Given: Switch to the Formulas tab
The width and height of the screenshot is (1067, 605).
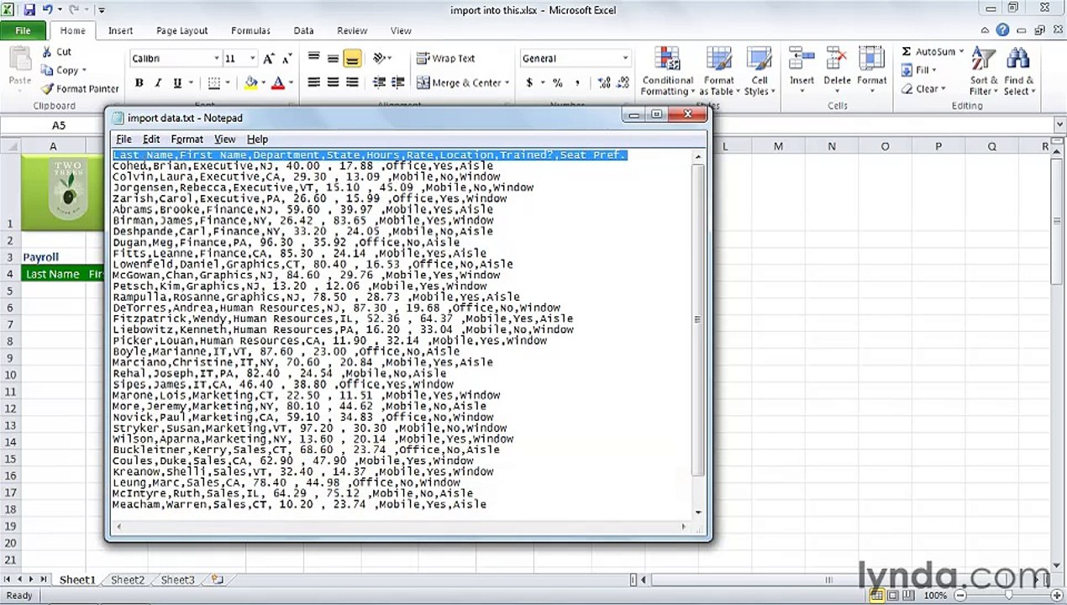Looking at the screenshot, I should tap(250, 30).
